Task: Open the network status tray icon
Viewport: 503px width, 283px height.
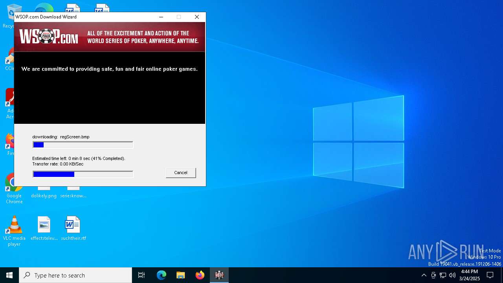Action: [x=443, y=275]
